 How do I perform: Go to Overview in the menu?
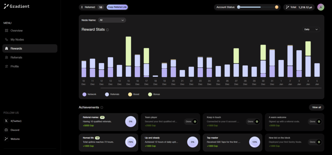(x=17, y=30)
